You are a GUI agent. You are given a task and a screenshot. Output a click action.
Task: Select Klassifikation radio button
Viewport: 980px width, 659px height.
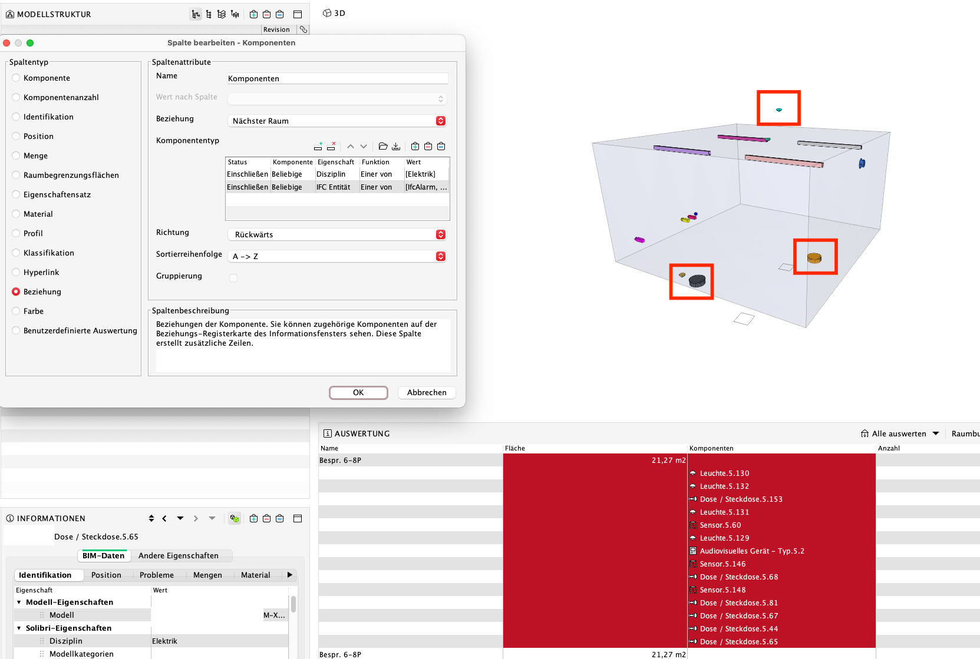click(16, 253)
